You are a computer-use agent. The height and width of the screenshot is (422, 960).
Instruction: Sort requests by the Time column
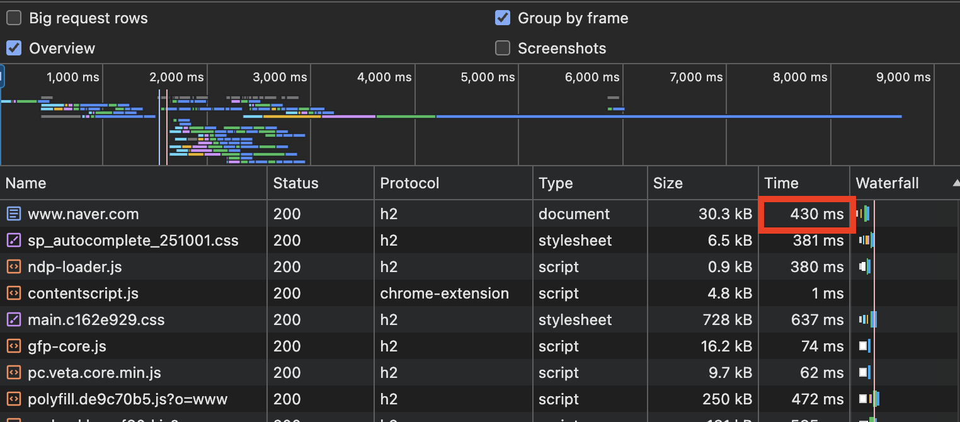point(781,183)
